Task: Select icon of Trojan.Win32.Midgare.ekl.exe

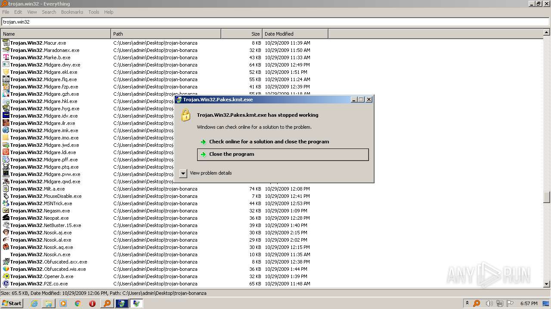Action: (6, 72)
